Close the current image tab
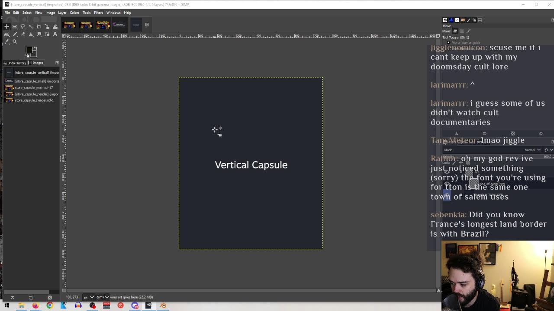Image resolution: width=554 pixels, height=311 pixels. point(147,25)
